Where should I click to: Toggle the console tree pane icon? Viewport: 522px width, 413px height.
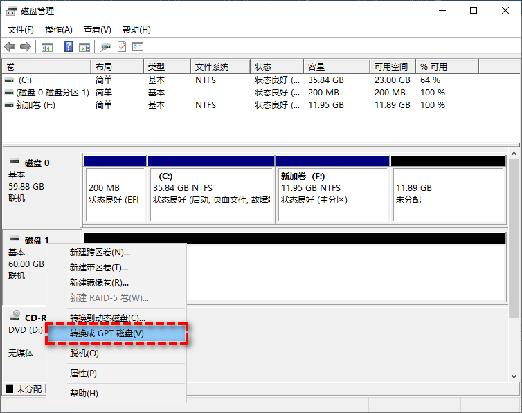coord(47,46)
